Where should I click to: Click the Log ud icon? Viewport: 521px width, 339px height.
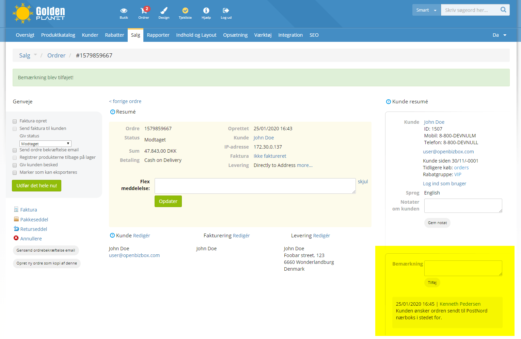(x=226, y=11)
